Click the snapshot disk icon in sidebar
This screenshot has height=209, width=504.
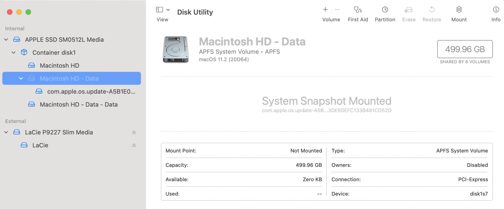[x=39, y=91]
